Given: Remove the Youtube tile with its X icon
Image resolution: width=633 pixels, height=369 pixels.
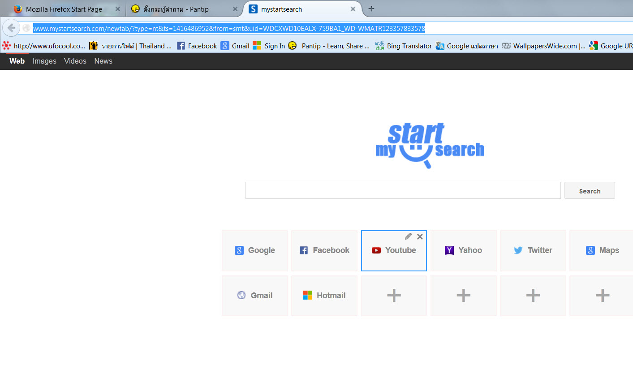Looking at the screenshot, I should 420,236.
